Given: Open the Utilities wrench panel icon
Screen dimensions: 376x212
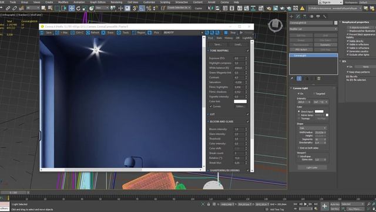Looking at the screenshot, I should 325,16.
